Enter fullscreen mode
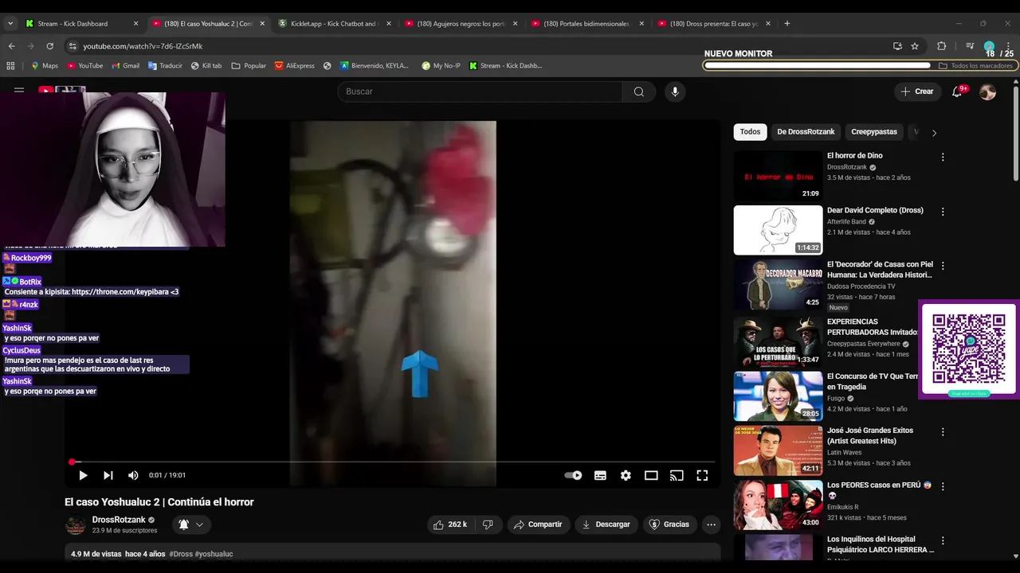 tap(702, 475)
